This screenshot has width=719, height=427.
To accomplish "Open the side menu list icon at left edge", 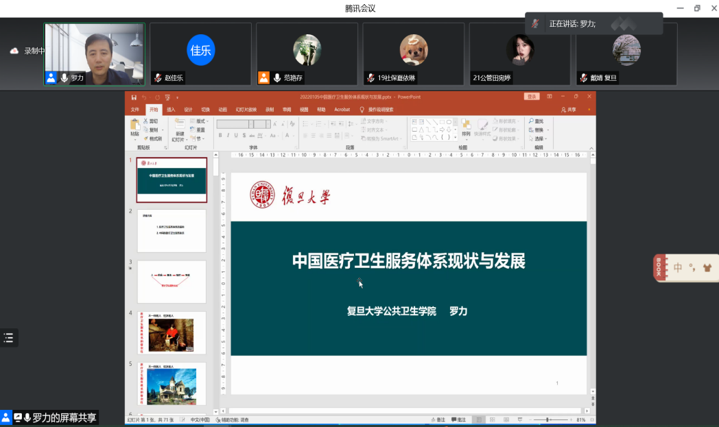I will (9, 337).
